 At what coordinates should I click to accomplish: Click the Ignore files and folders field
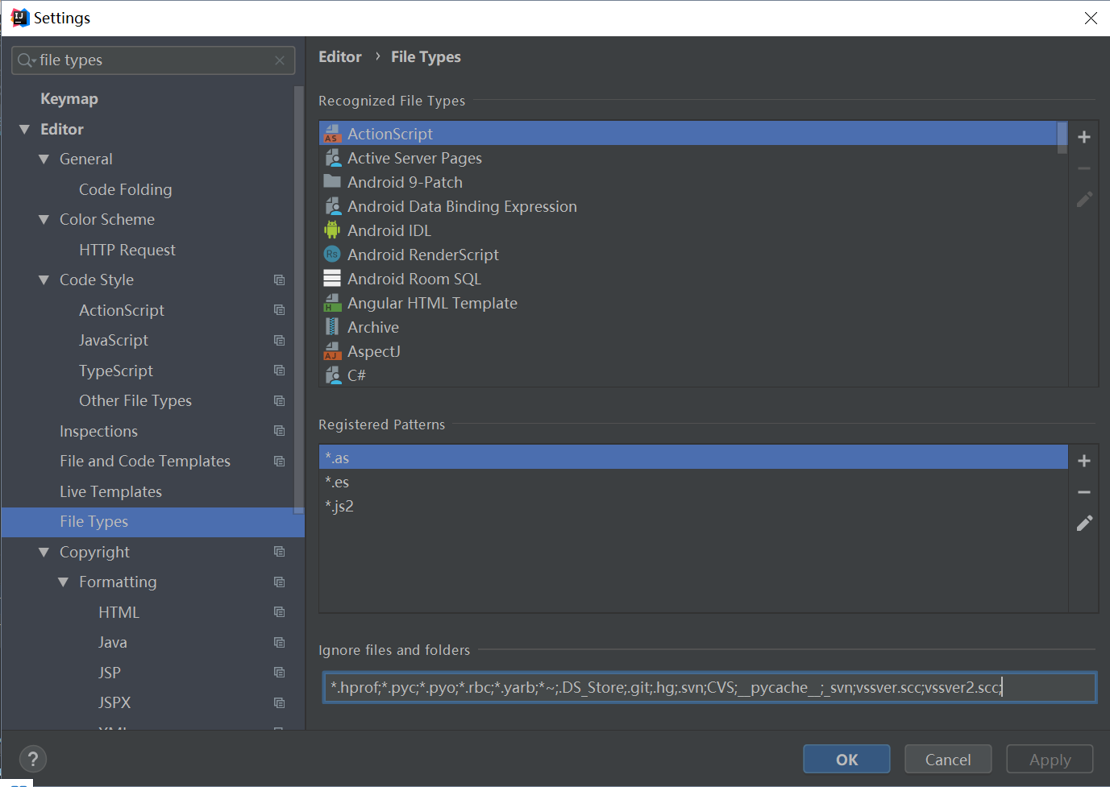click(709, 687)
